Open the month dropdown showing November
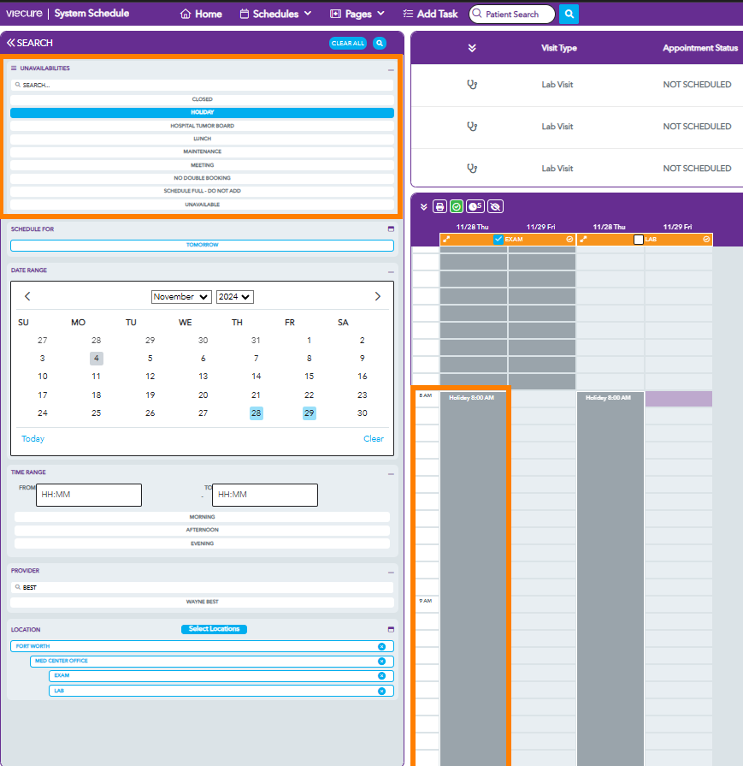 coord(181,296)
